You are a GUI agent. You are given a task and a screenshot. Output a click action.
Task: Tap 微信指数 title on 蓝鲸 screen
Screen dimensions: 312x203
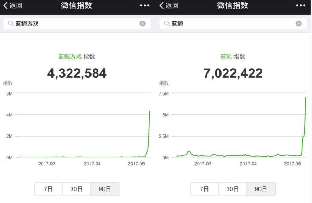coord(232,5)
